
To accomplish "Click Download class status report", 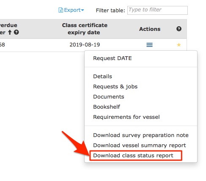I will point(133,156).
